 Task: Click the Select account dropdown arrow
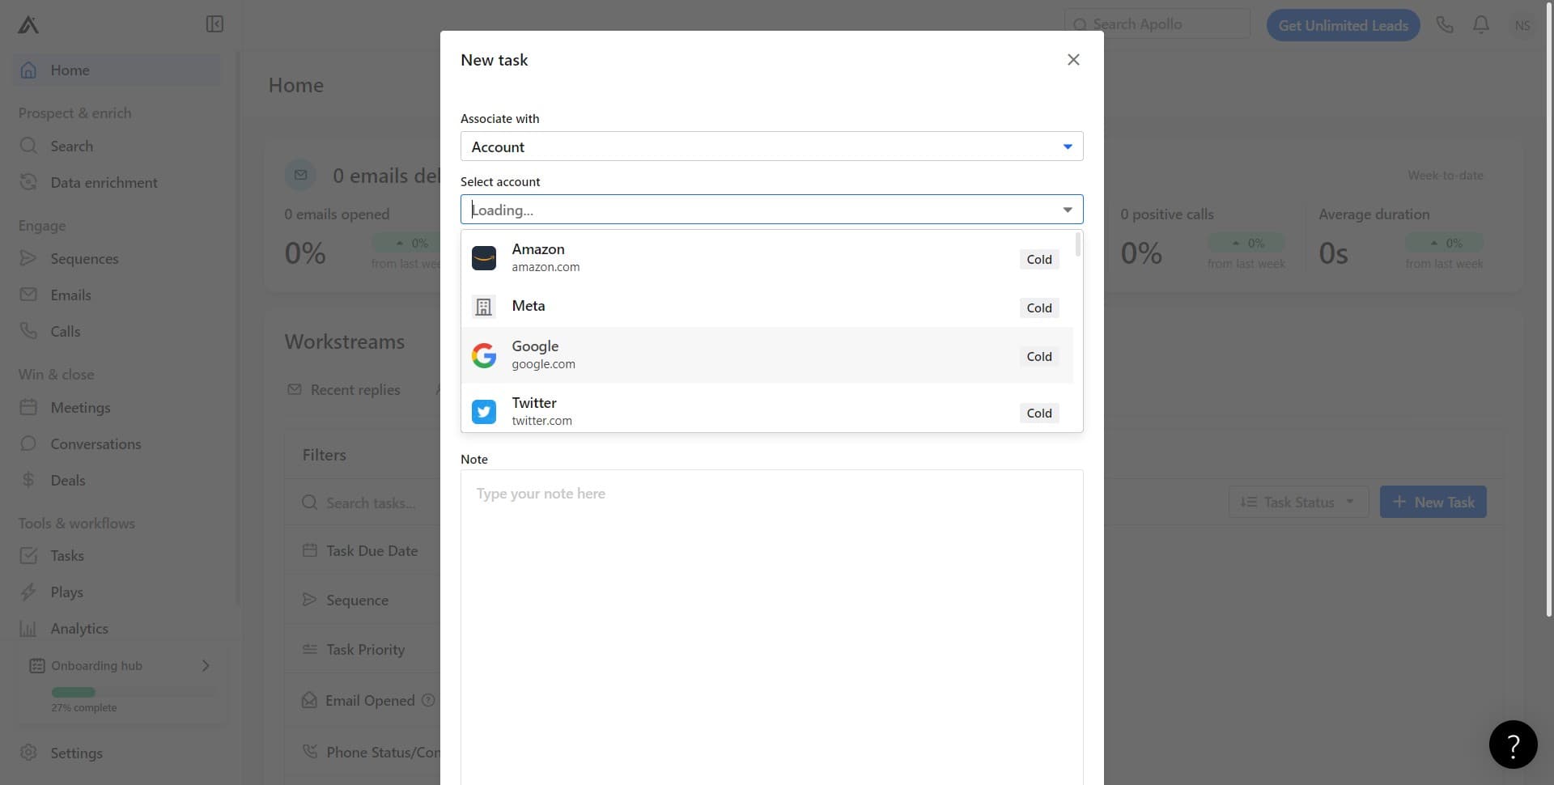point(1067,210)
